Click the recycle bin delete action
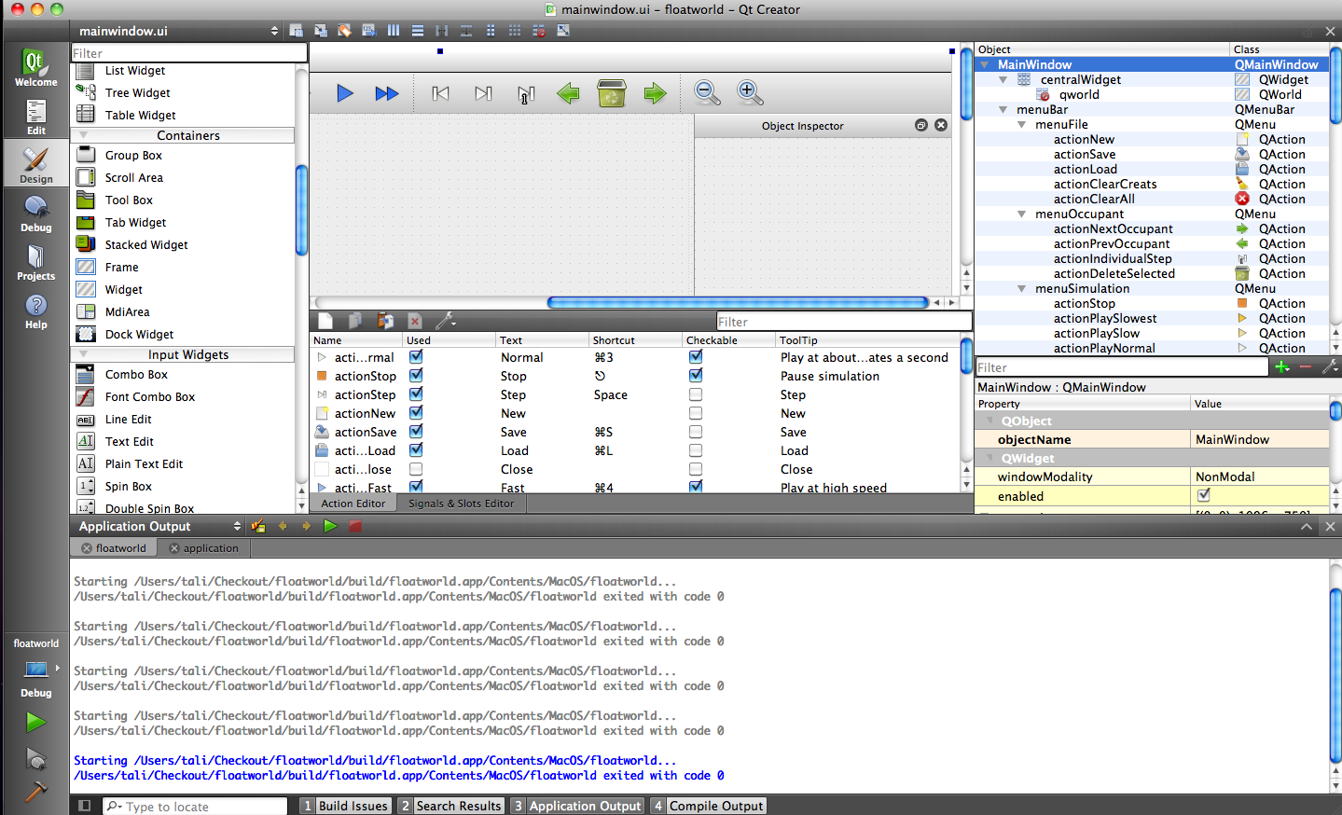Viewport: 1342px width, 815px height. (612, 93)
